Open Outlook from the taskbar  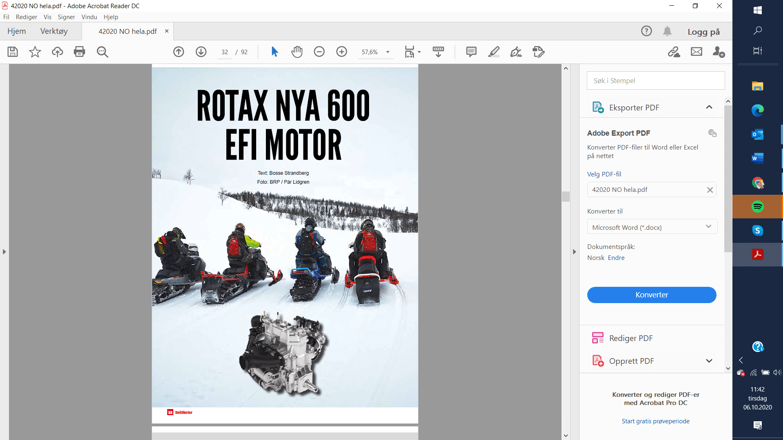pos(758,134)
